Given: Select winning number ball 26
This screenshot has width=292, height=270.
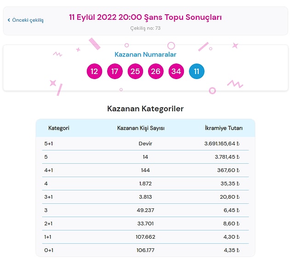Looking at the screenshot, I should tap(156, 71).
